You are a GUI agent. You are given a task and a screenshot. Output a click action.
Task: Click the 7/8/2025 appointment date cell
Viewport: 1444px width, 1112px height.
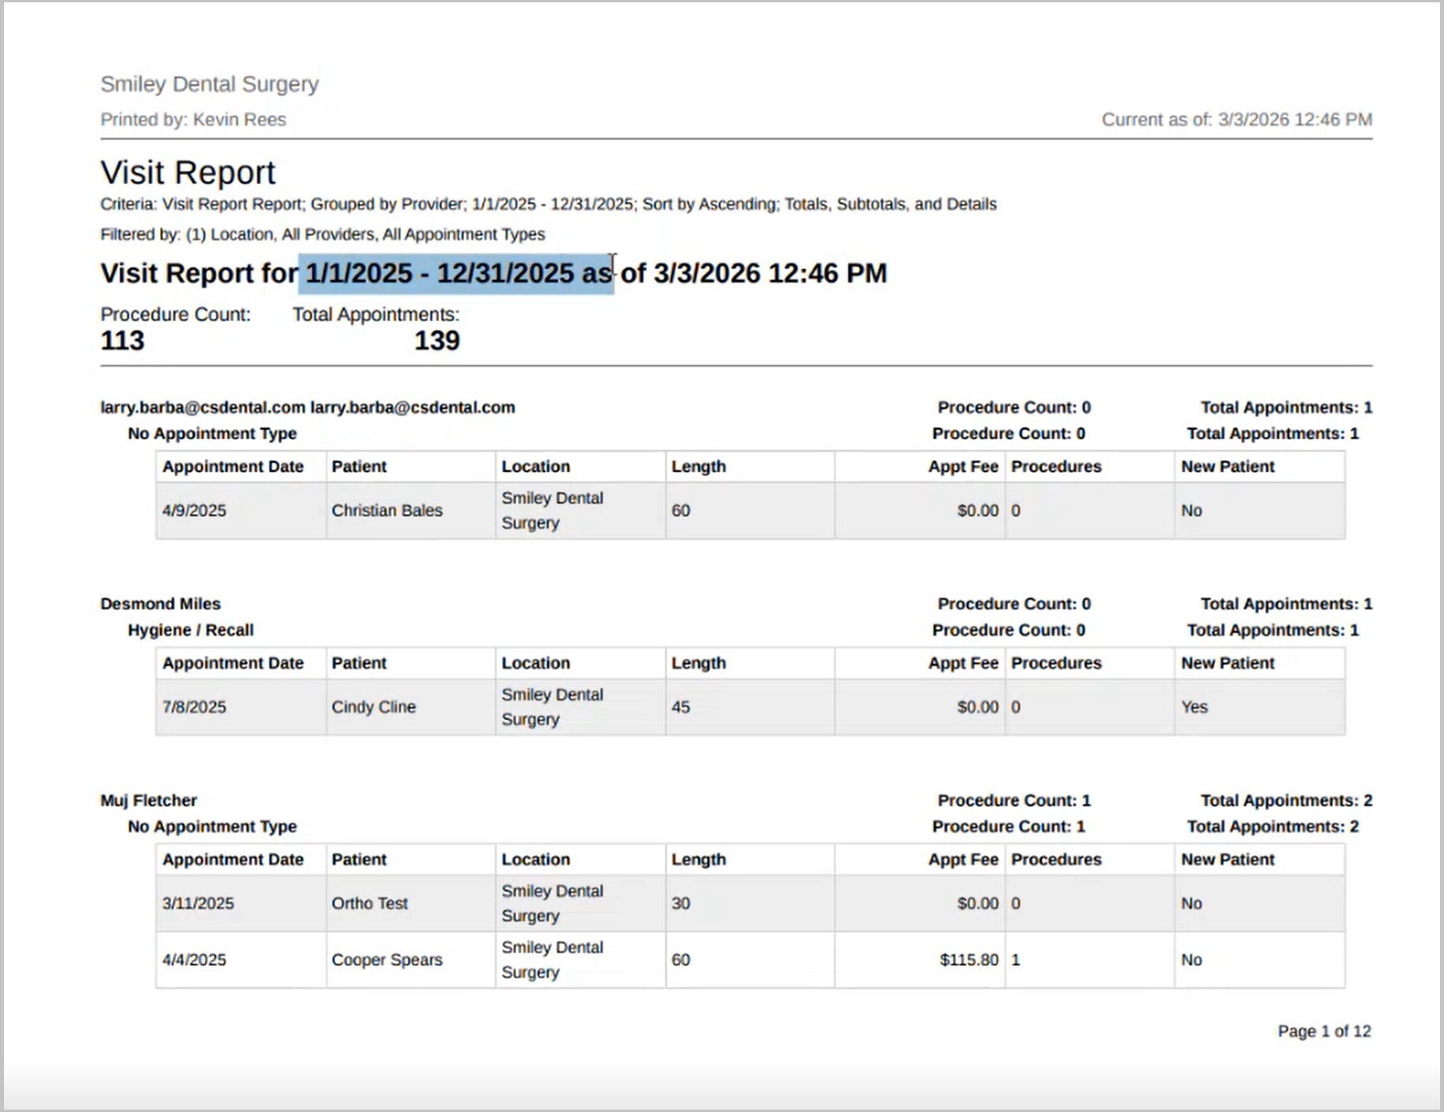click(194, 707)
